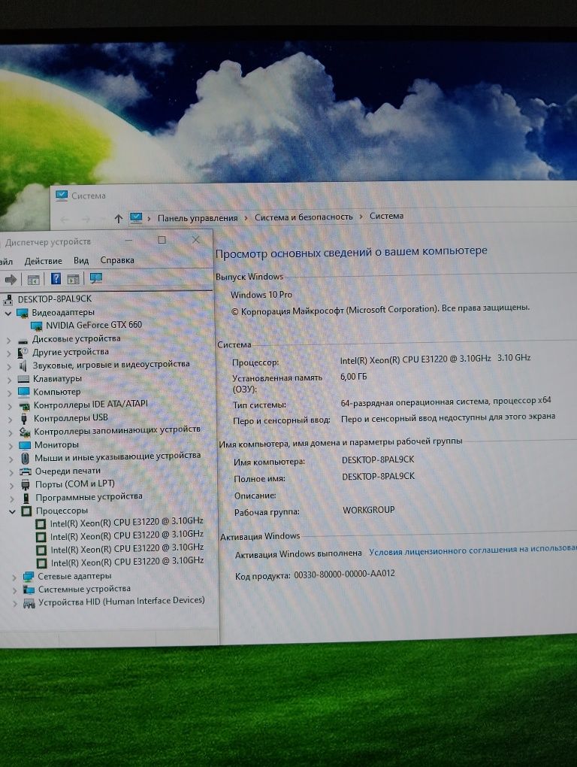577x767 pixels.
Task: Expand the Дисковые устройства node
Action: click(8, 339)
